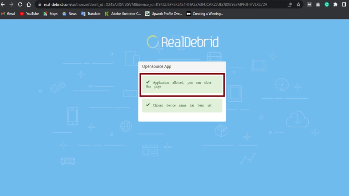
Task: Click the 'Application allowed, you can close' message
Action: [182, 85]
